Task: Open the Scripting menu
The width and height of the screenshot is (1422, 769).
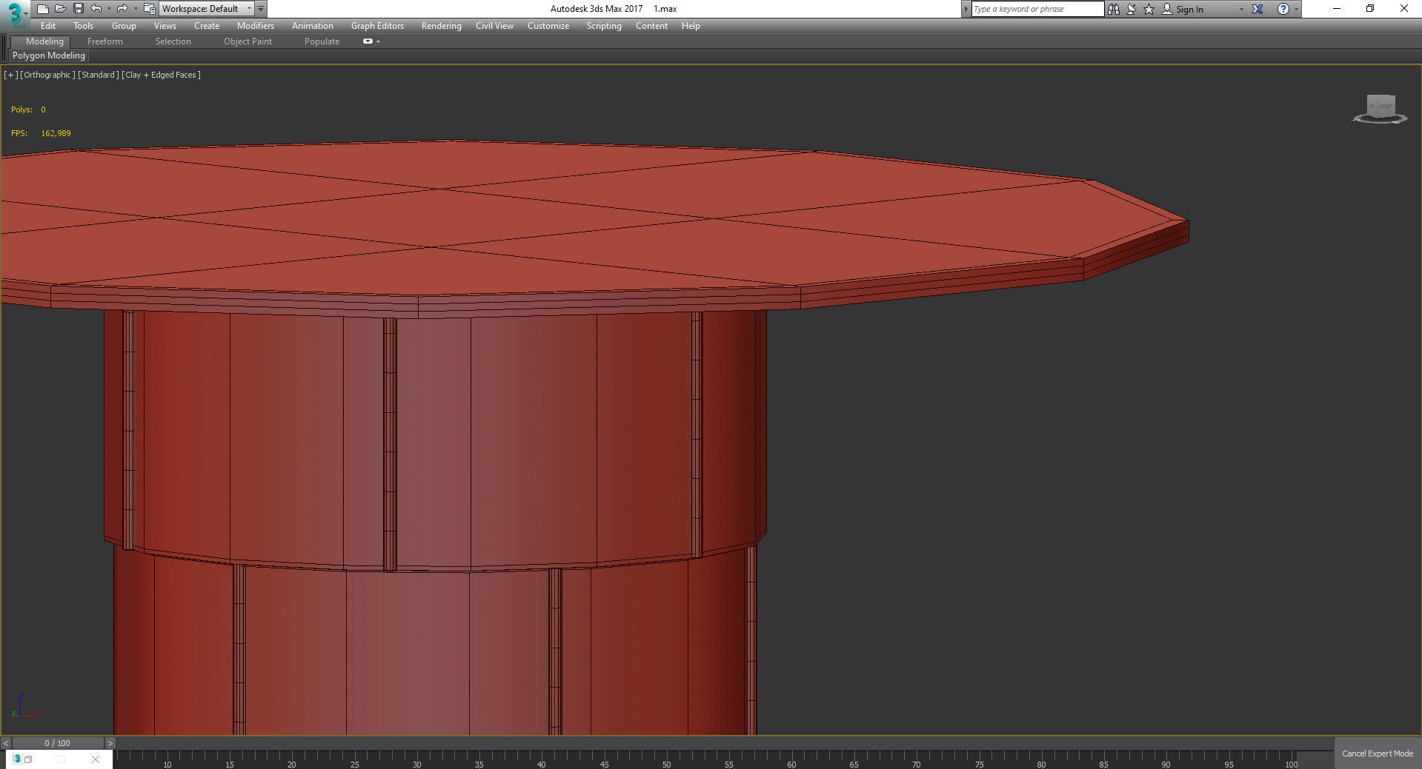Action: click(604, 26)
